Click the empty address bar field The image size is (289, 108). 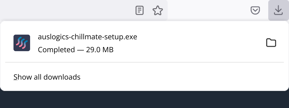(x=65, y=11)
